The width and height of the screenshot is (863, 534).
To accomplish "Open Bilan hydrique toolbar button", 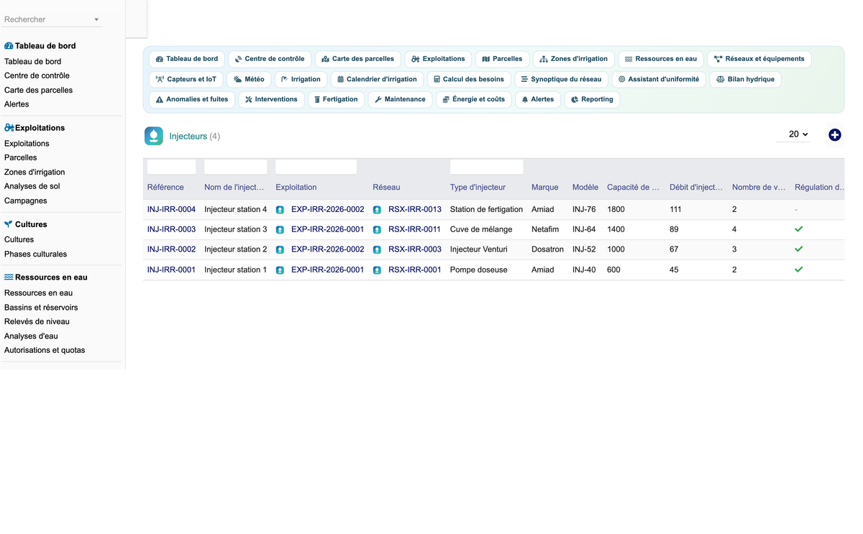I will pyautogui.click(x=745, y=79).
